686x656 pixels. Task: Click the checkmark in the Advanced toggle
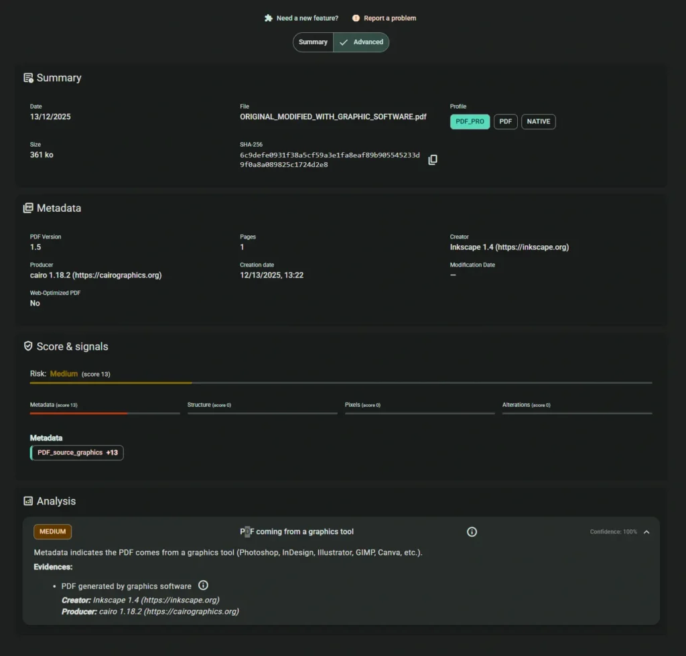click(344, 42)
